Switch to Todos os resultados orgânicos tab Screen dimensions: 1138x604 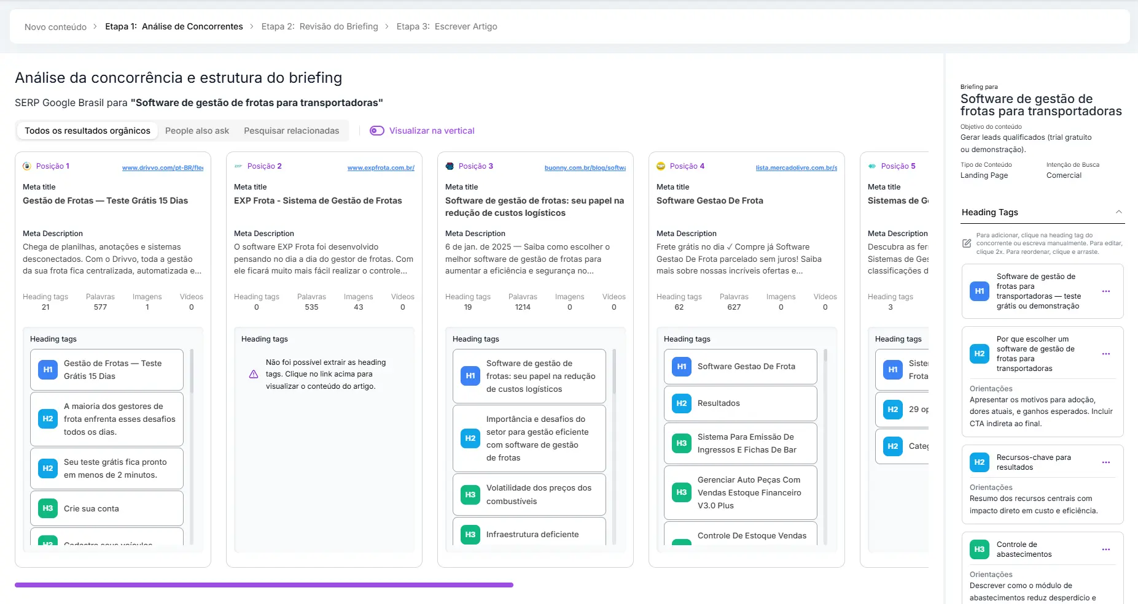pos(87,131)
